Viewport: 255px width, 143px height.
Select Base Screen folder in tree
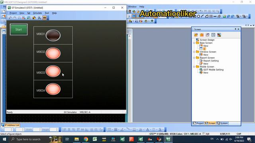pyautogui.click(x=206, y=43)
